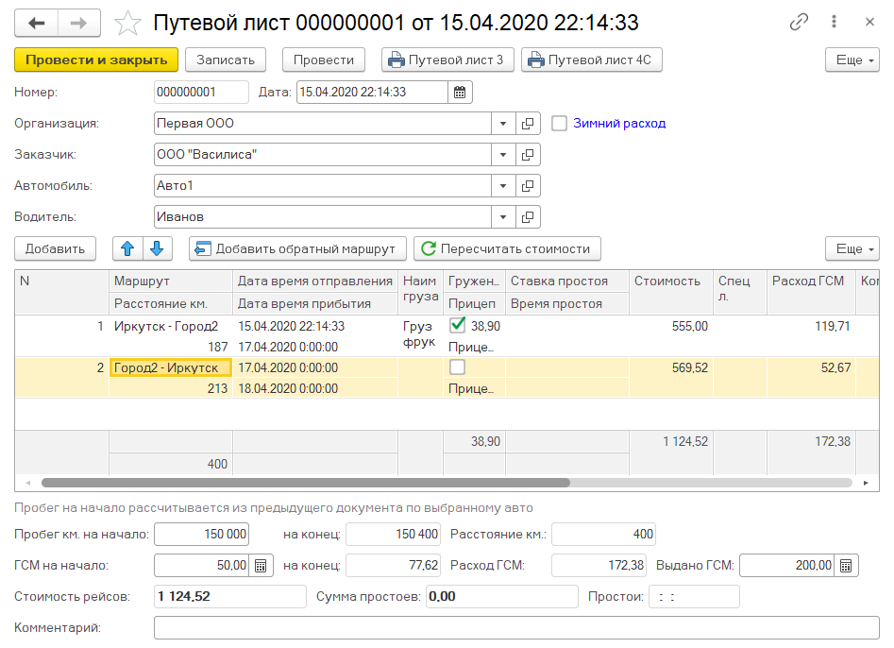Open the Организация record via open icon
894x648 pixels.
pos(528,123)
